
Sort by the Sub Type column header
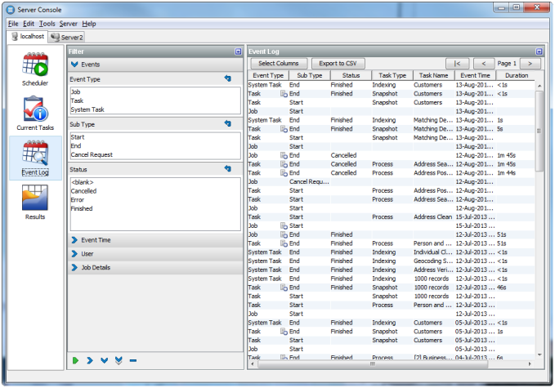coord(310,75)
